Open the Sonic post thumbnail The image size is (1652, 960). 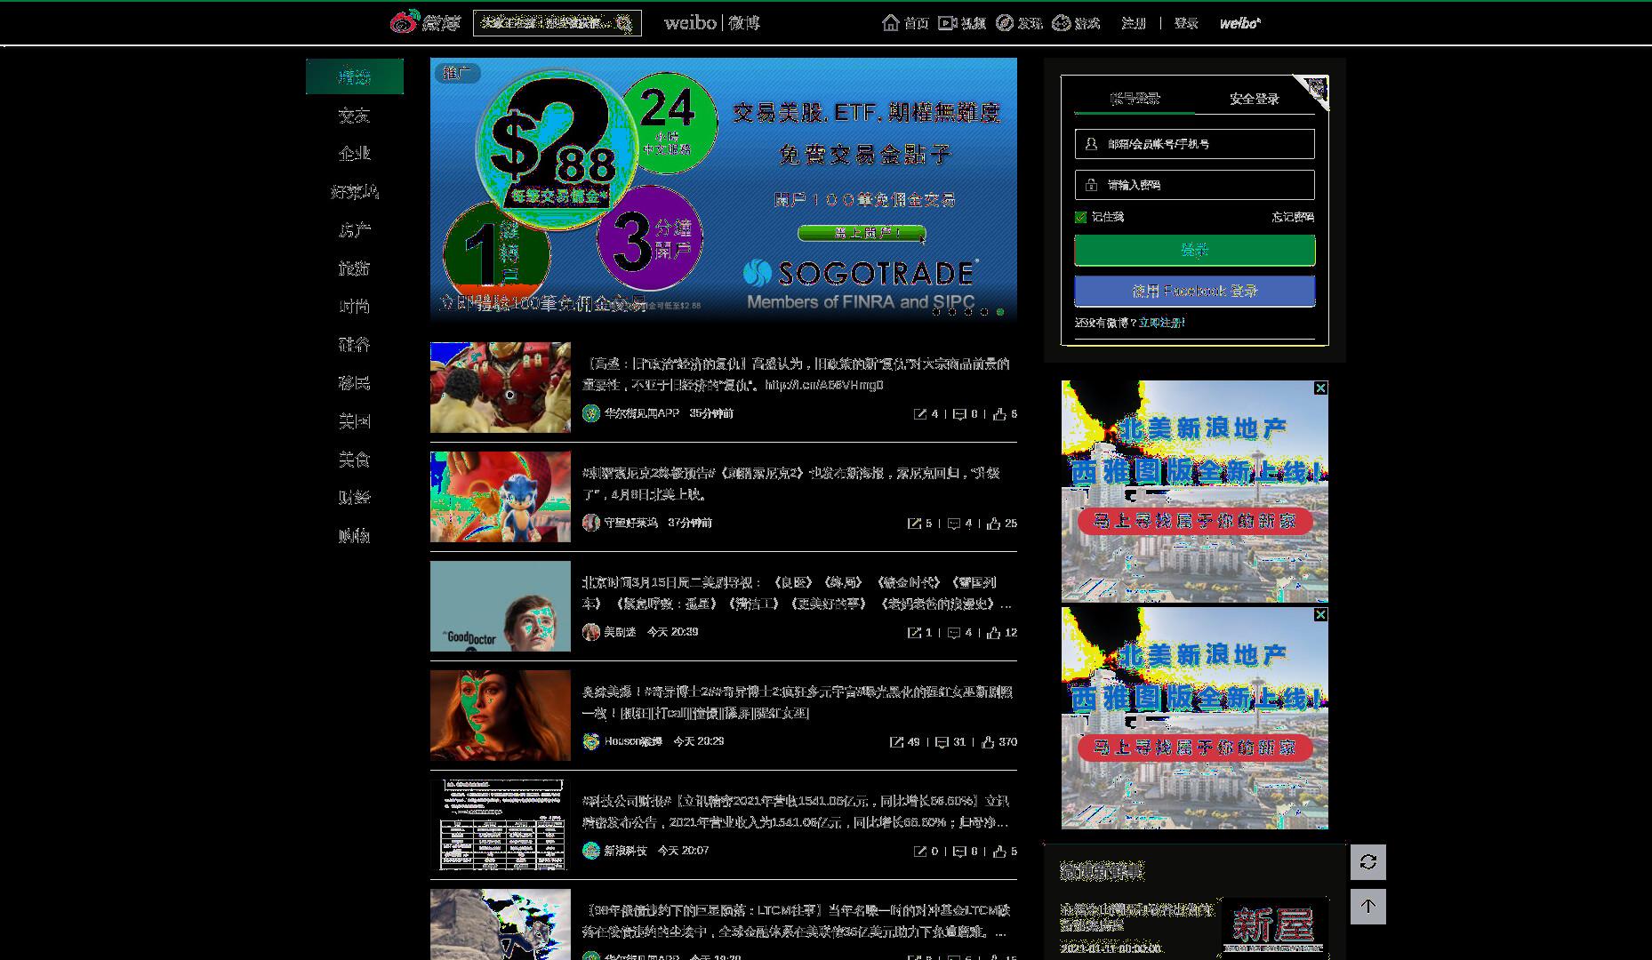point(501,497)
